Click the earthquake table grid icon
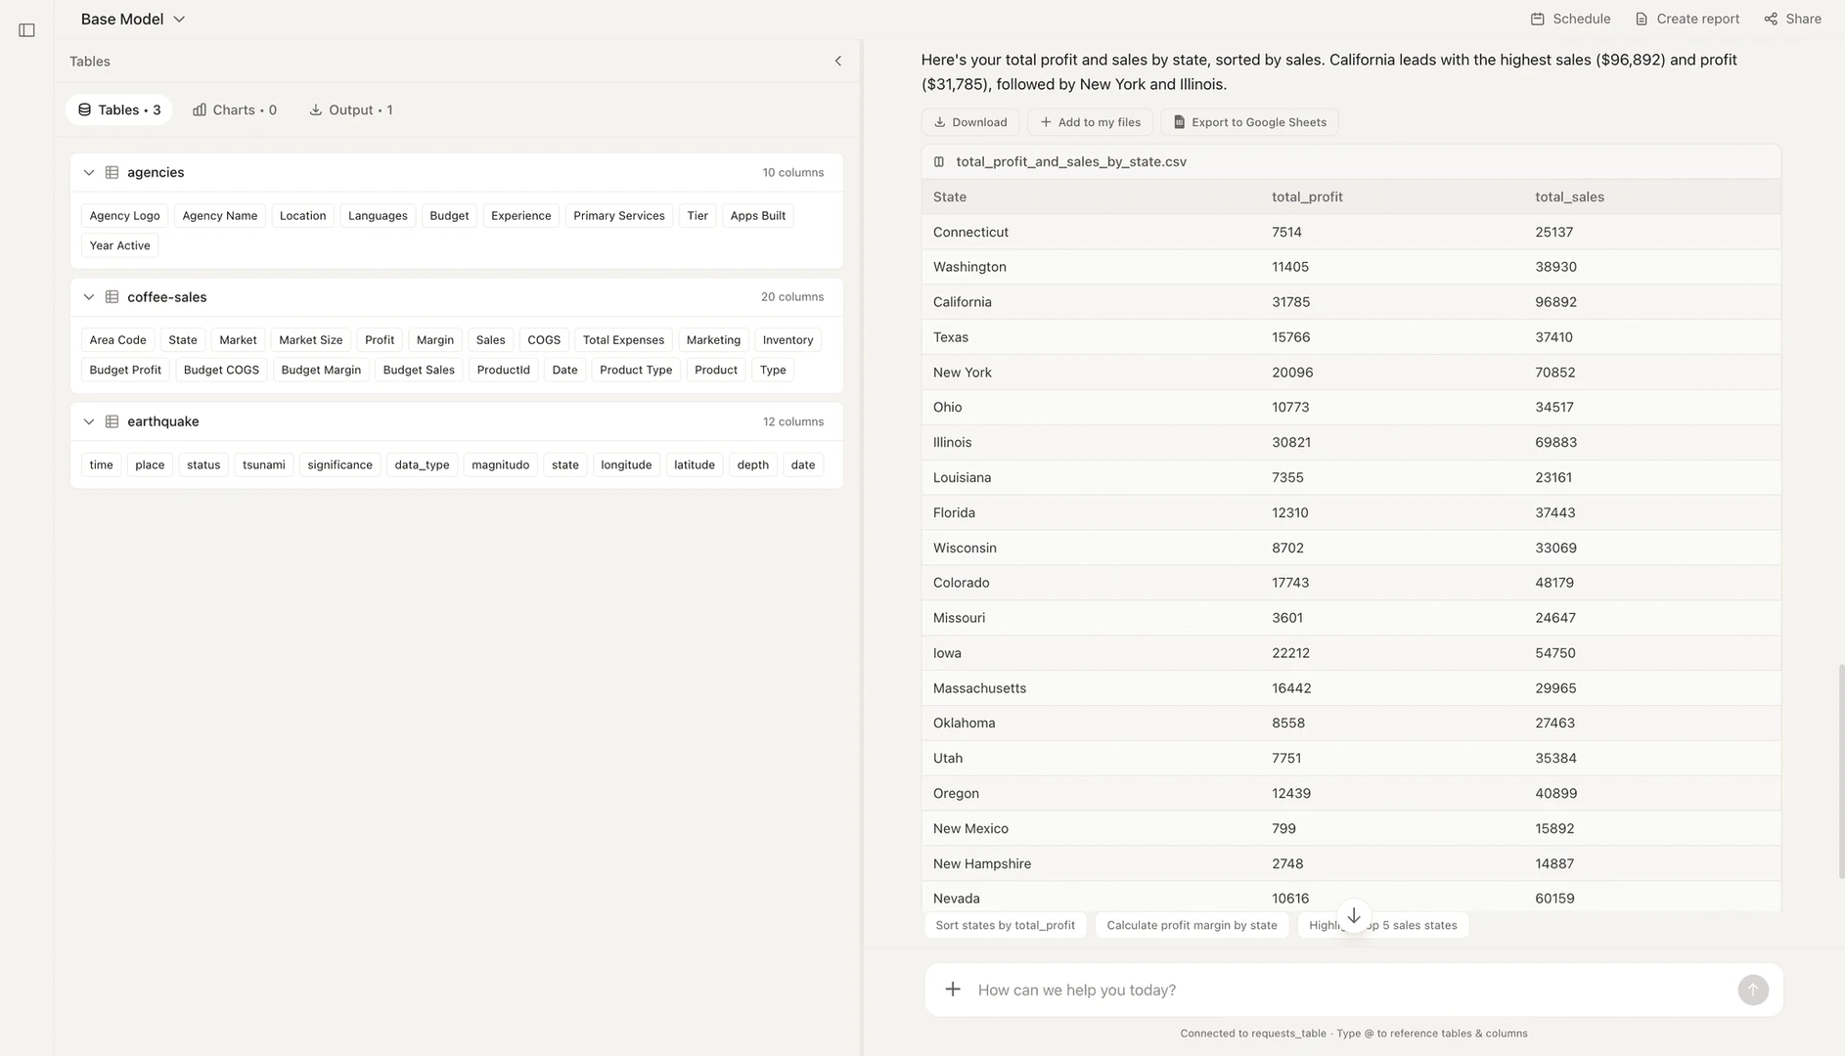1845x1056 pixels. (x=112, y=422)
